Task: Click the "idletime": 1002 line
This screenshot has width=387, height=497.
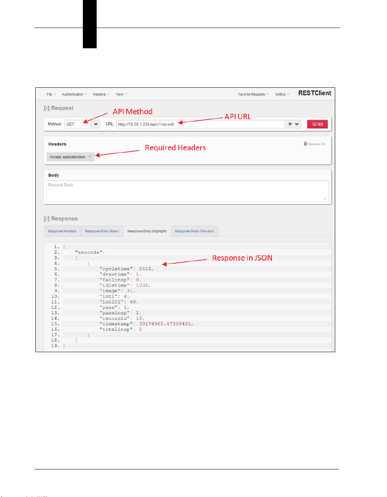Action: click(x=125, y=285)
